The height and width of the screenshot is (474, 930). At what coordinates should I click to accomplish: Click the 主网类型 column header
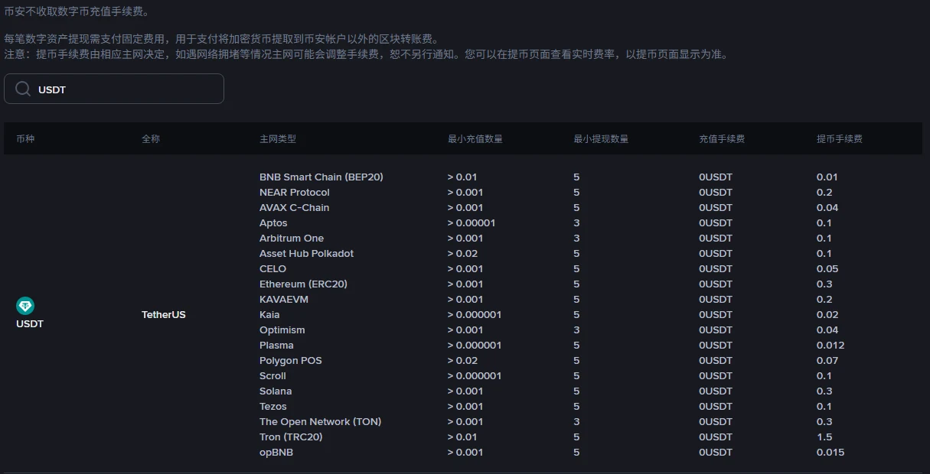pyautogui.click(x=278, y=139)
